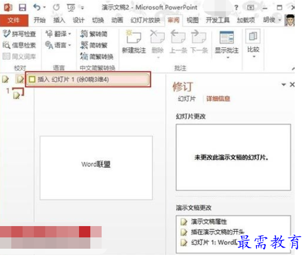The height and width of the screenshot is (260, 306).
Task: Click the 显示批注 show comments icon
Action: 226,37
